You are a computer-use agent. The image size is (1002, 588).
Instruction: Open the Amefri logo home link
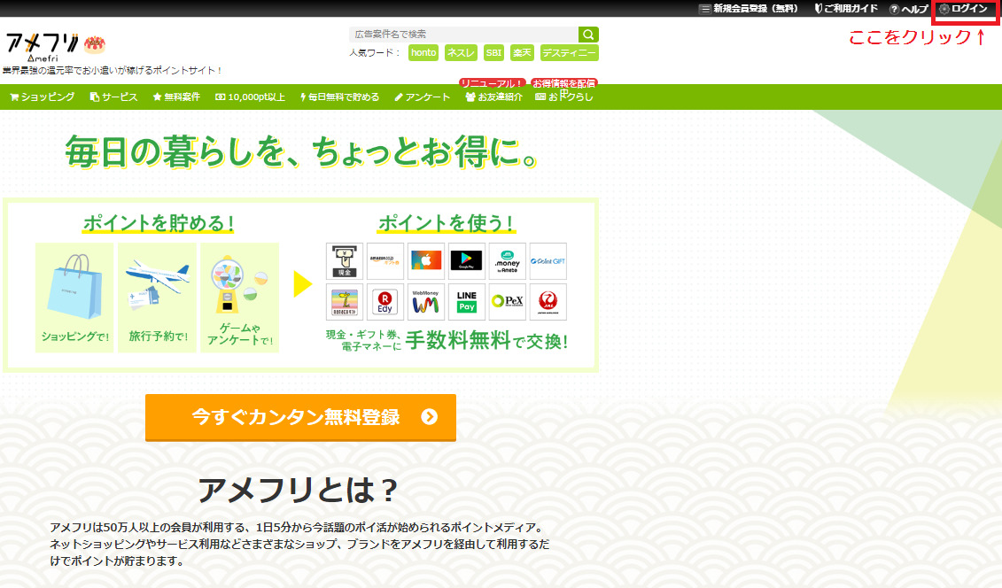click(43, 47)
